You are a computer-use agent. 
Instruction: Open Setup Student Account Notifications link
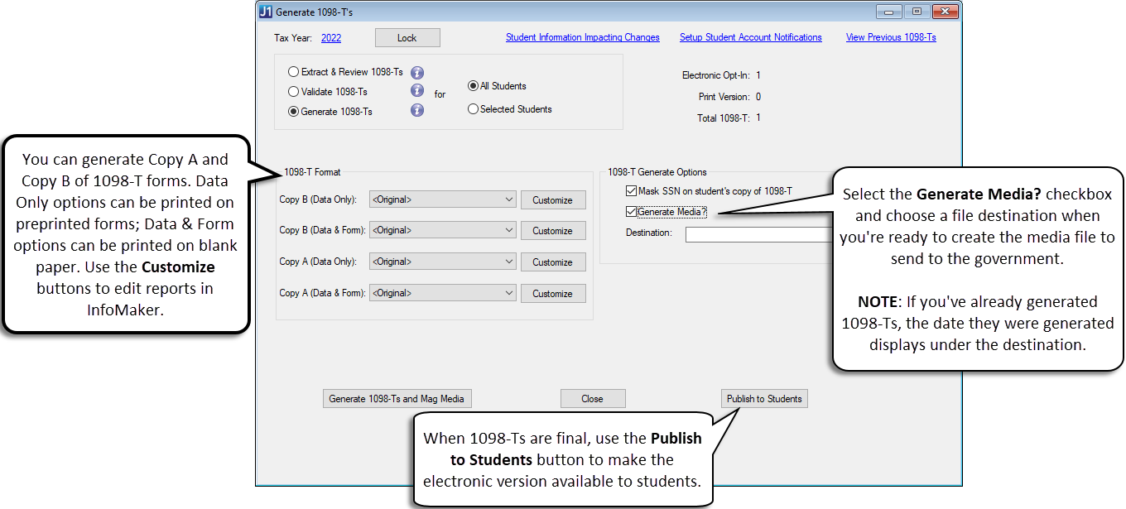point(751,37)
